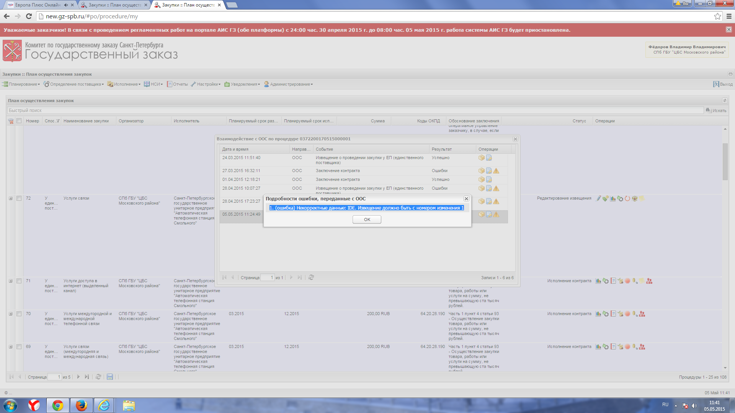Click the 'Выход' logout link
Screen dimensions: 735x413
coord(723,85)
